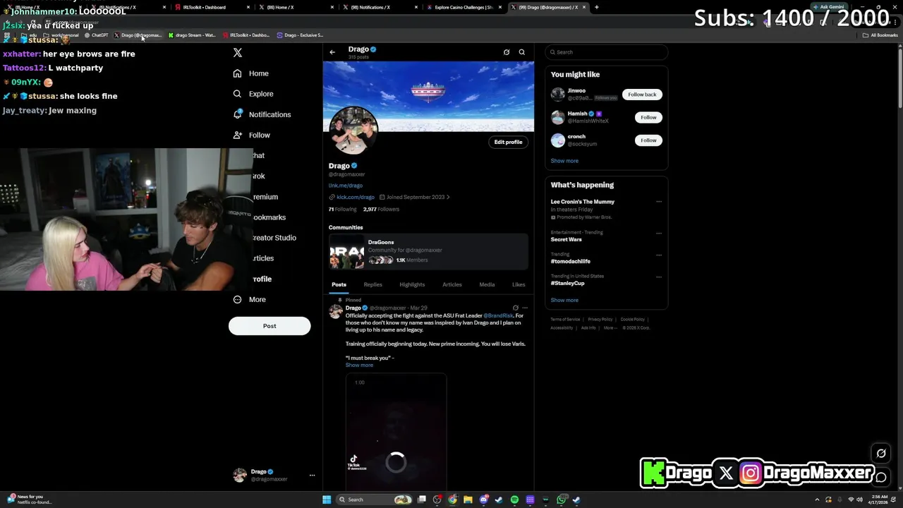Viewport: 903px width, 508px height.
Task: Click Show more on the pinned post
Action: pos(359,365)
